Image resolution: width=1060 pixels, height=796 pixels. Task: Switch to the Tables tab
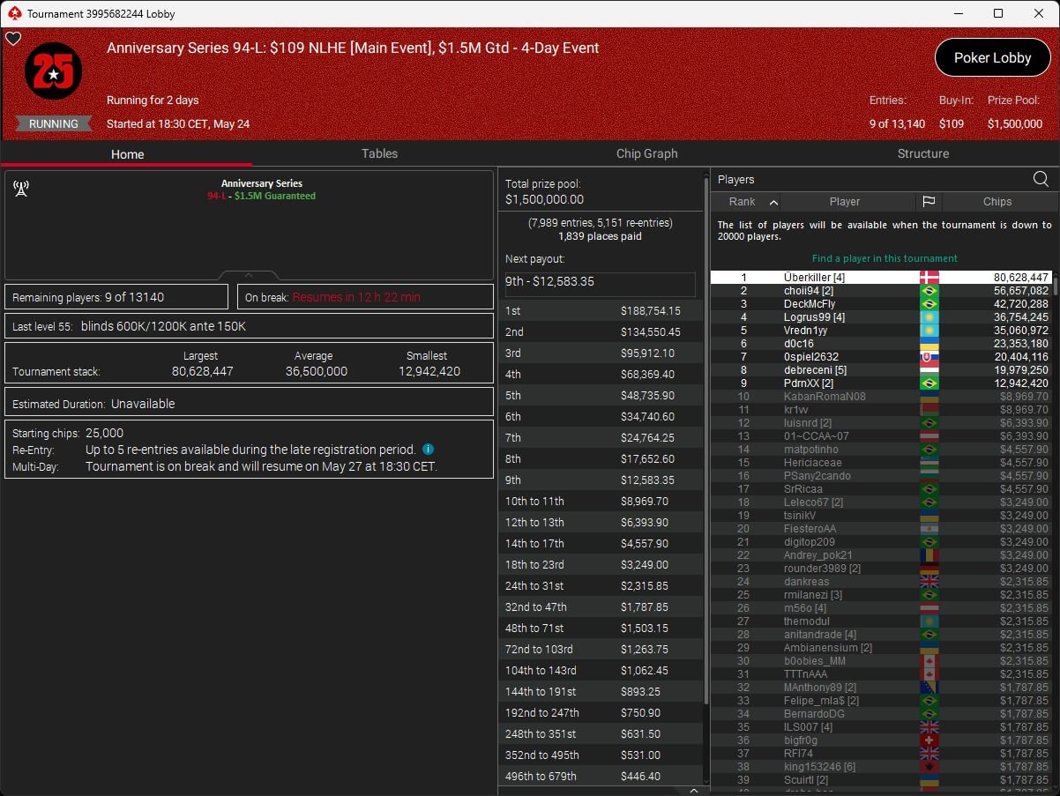[x=379, y=153]
